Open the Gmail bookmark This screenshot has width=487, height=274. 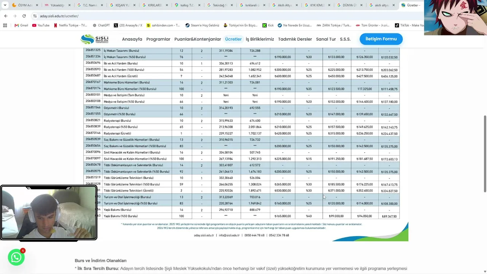pos(21,25)
